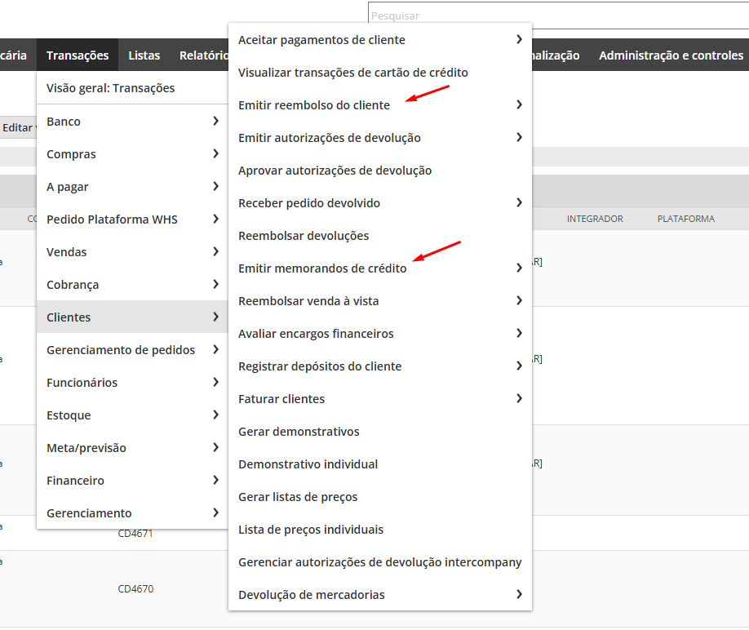Open Gerar demonstrativos
This screenshot has width=749, height=630.
(x=299, y=432)
